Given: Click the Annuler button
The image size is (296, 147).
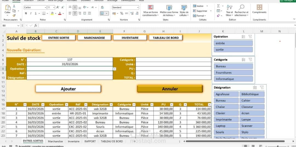Looking at the screenshot, I should (x=170, y=89).
